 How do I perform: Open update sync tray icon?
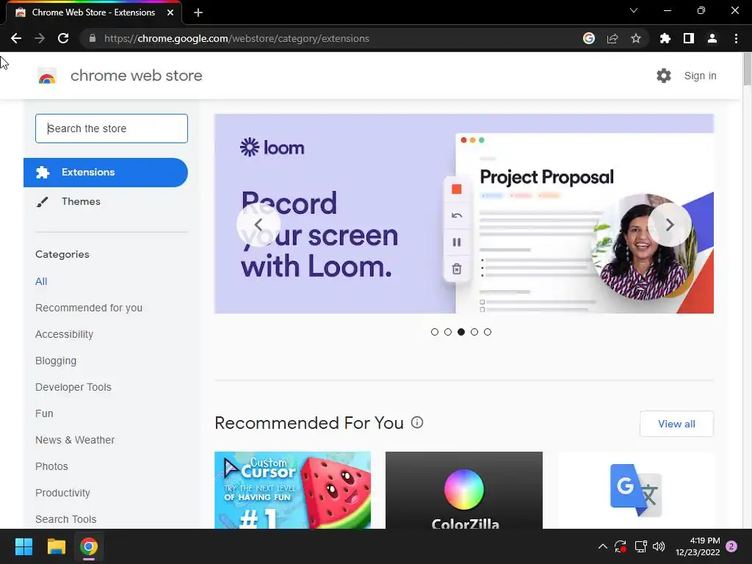[x=621, y=546]
